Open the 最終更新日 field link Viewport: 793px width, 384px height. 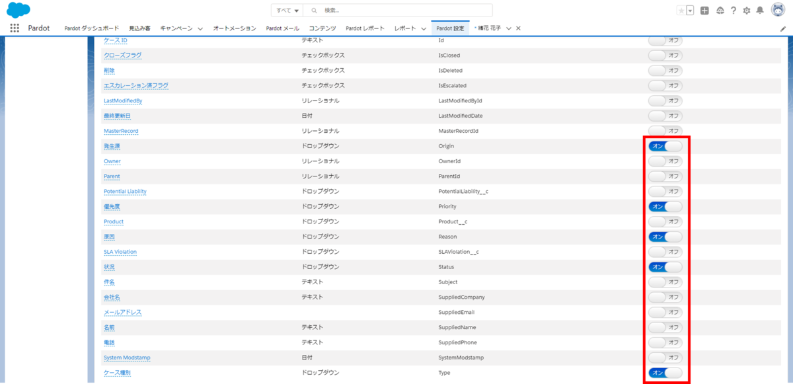tap(117, 116)
